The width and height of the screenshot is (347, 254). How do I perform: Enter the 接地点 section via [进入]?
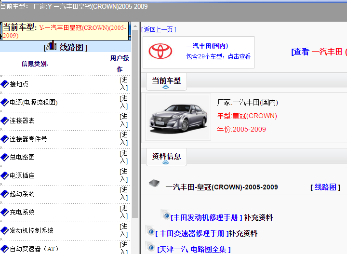[124, 84]
